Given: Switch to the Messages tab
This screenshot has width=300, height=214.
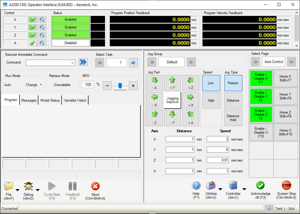Looking at the screenshot, I should pyautogui.click(x=29, y=100).
